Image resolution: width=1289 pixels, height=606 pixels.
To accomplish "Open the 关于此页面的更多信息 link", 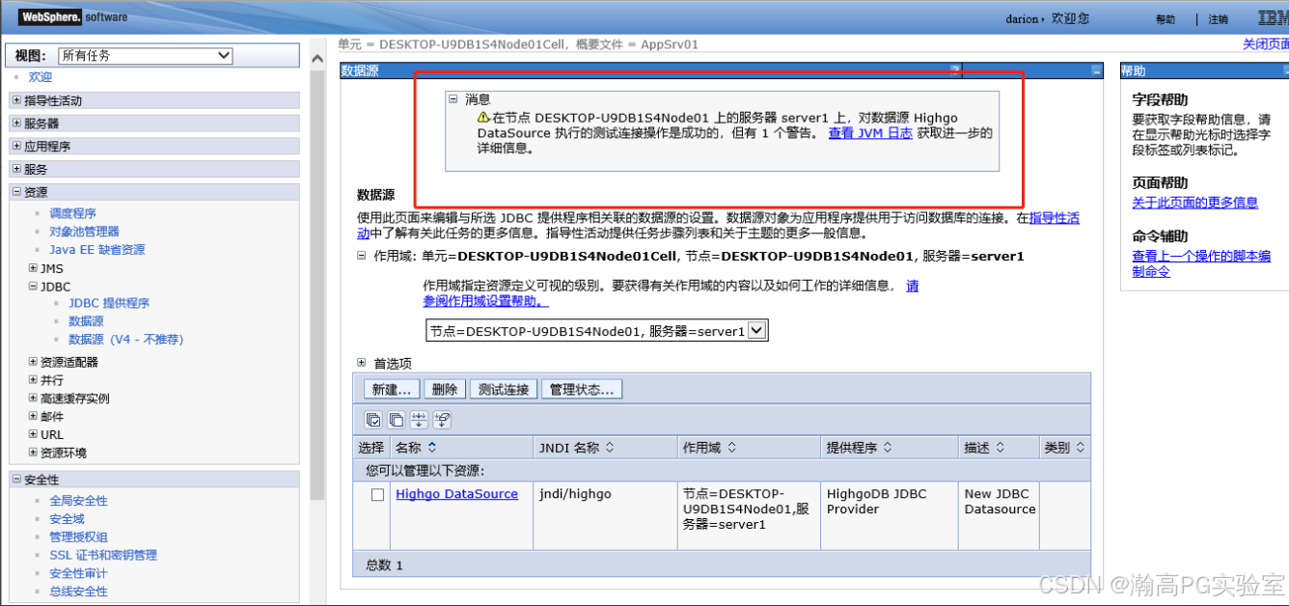I will [x=1194, y=203].
